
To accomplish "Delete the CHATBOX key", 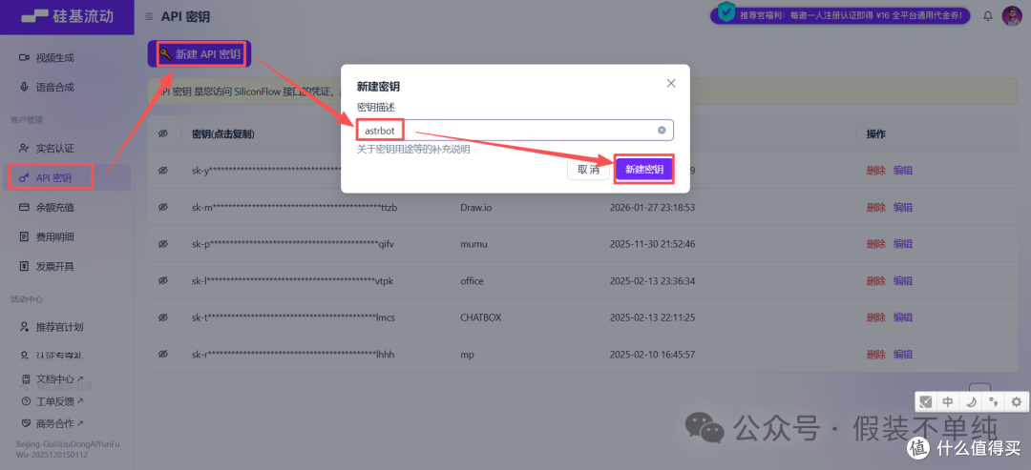I will pos(875,317).
